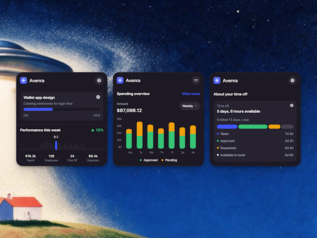Open the Wallet app design options ellipsis
Screen dimensions: 317x238
[x=98, y=97]
